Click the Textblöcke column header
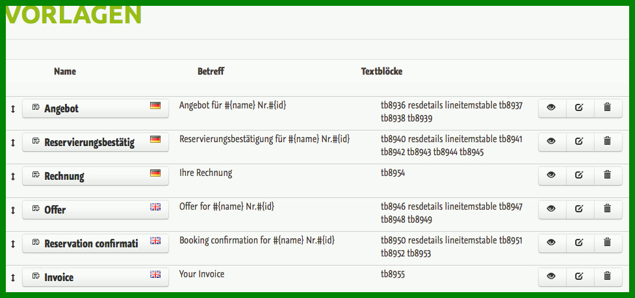Image resolution: width=635 pixels, height=298 pixels. (382, 71)
